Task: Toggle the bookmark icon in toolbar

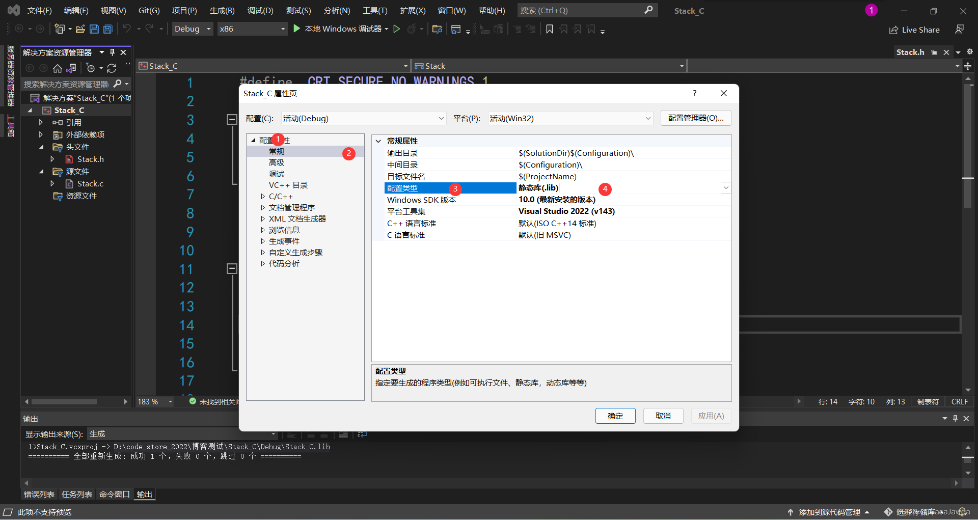Action: click(550, 29)
